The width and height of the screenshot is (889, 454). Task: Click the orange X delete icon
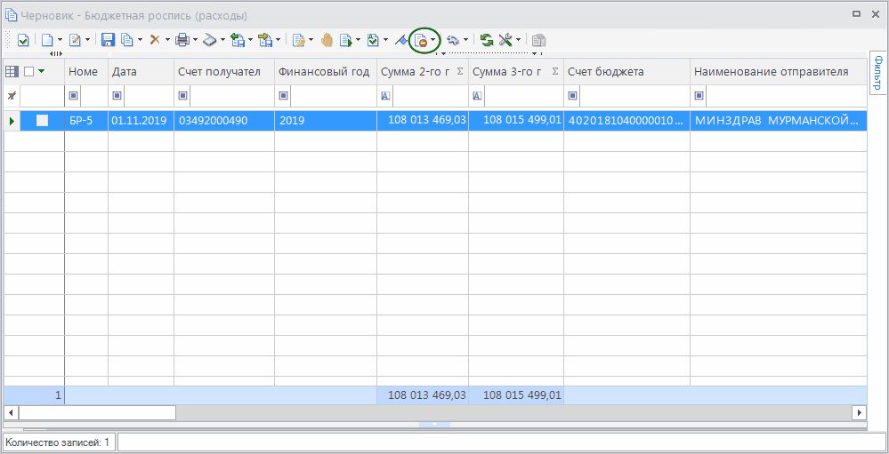(155, 40)
